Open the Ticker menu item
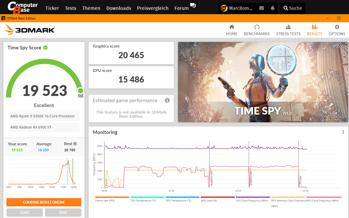The image size is (349, 218). tap(52, 8)
